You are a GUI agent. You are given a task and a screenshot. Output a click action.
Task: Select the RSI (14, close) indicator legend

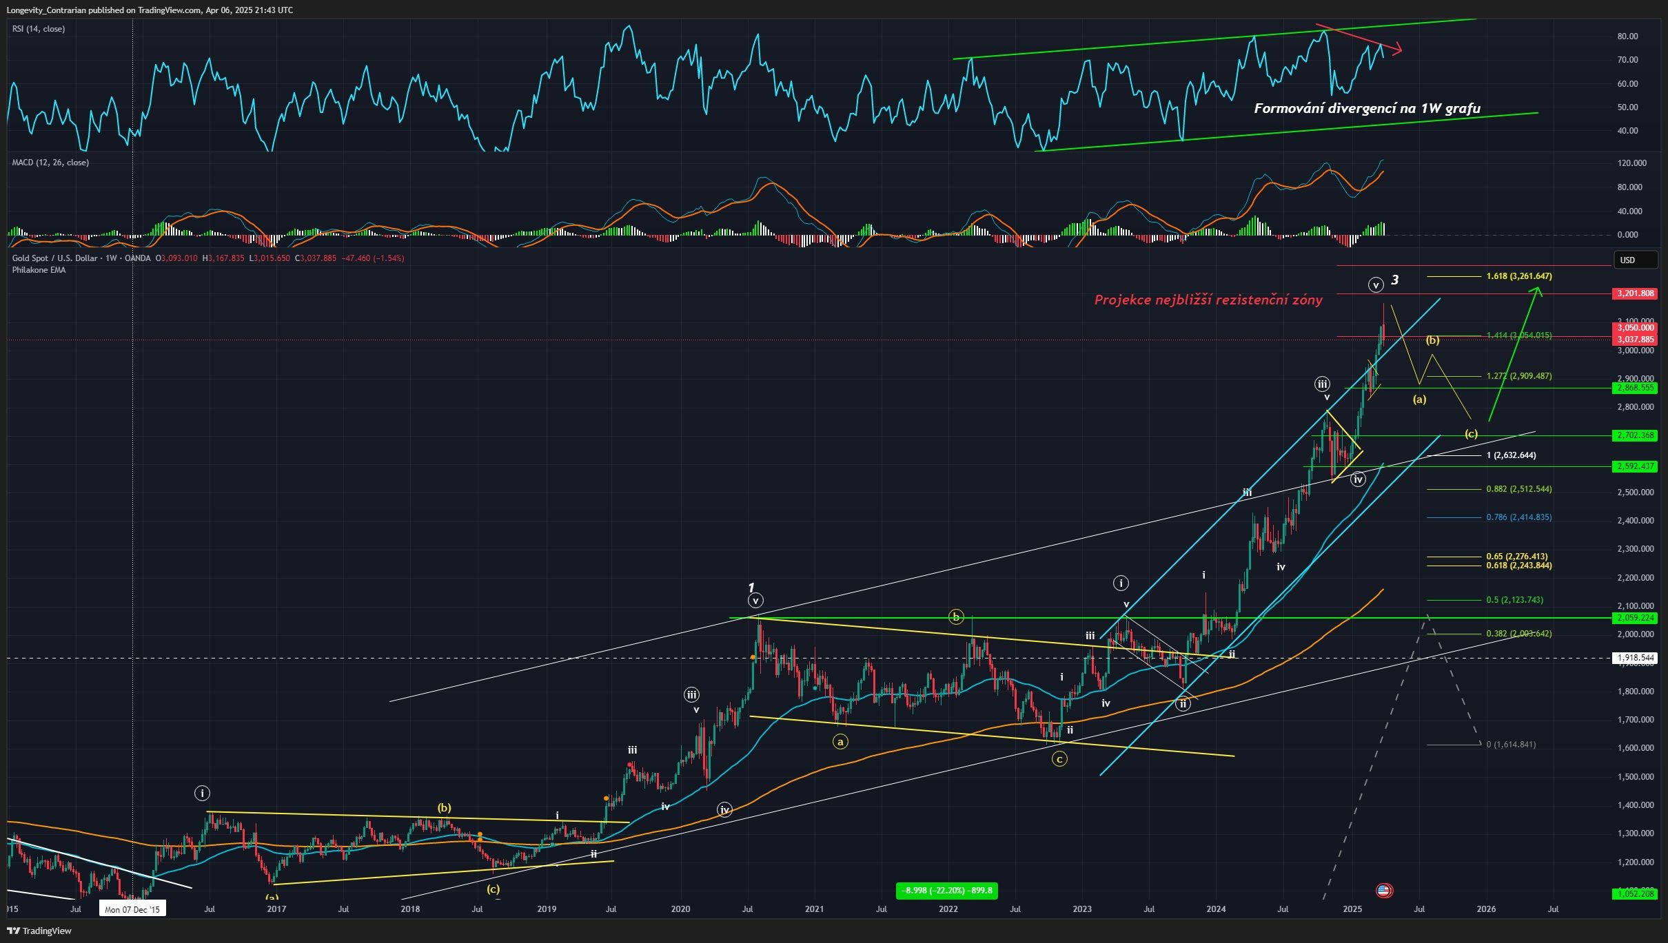tap(37, 29)
